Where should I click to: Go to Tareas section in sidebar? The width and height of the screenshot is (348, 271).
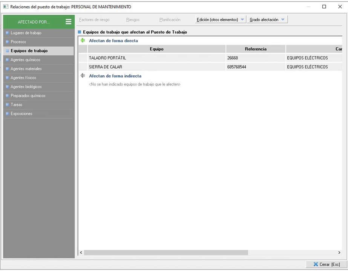point(17,105)
